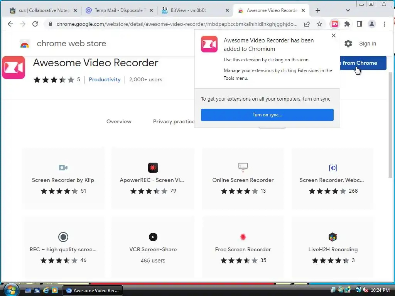Click the rating stars of Awesome Video Recorder
Screen dimensions: 395x296
(54, 80)
